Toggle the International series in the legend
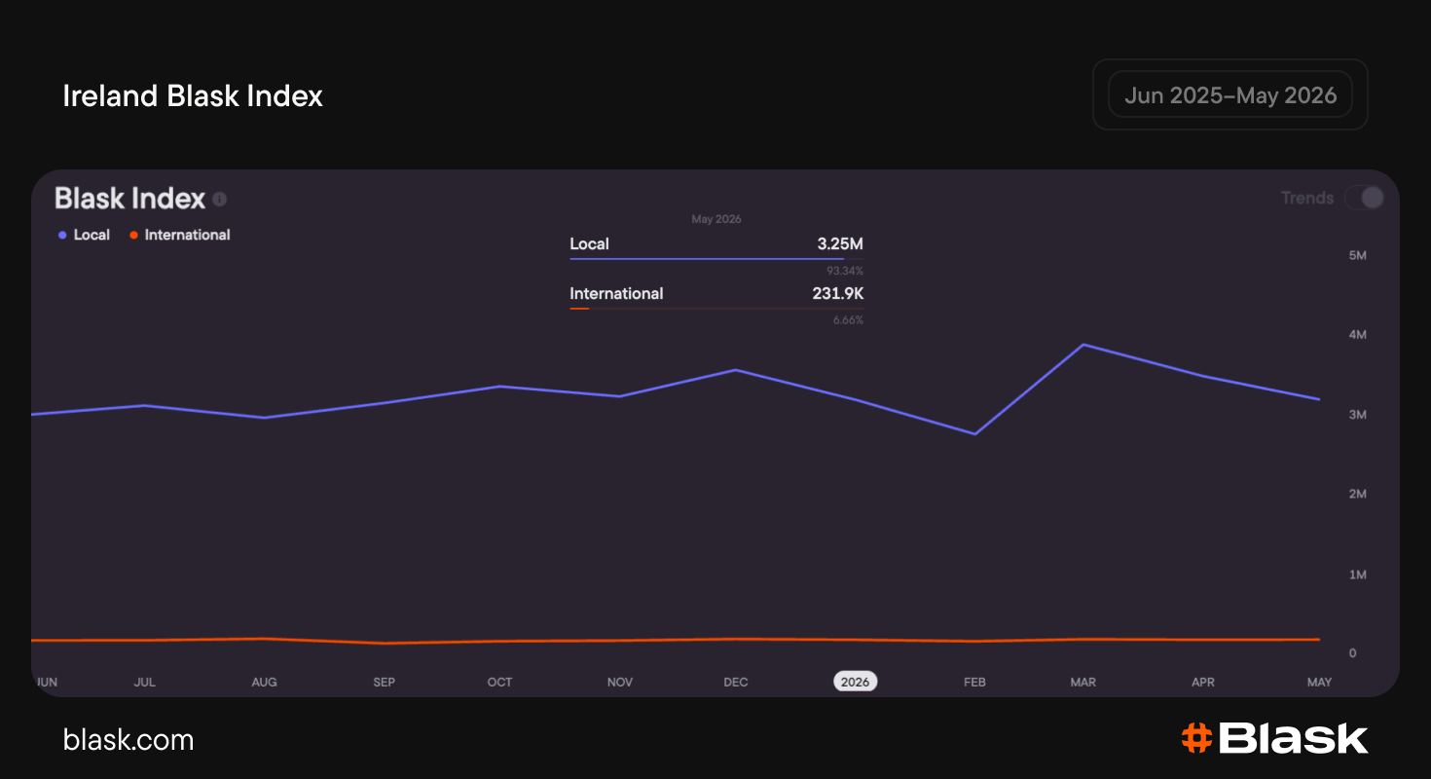This screenshot has width=1431, height=779. tap(180, 235)
